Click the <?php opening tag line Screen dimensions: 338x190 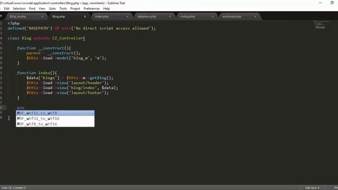coord(14,23)
